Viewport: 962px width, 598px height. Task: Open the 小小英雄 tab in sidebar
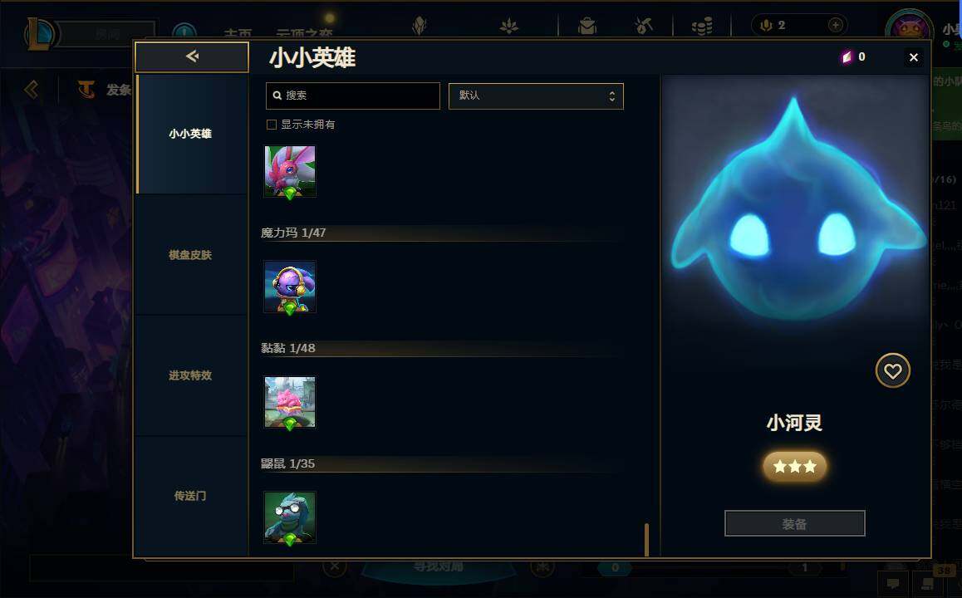191,134
